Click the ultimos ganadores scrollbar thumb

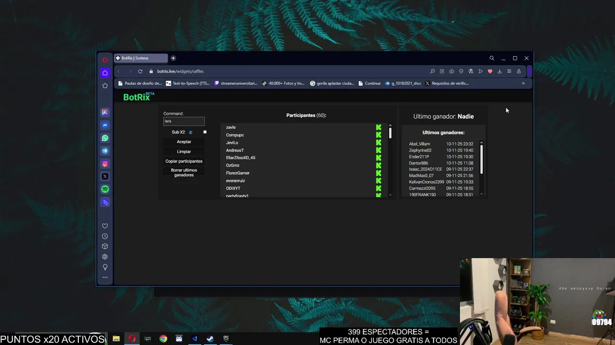click(x=481, y=160)
